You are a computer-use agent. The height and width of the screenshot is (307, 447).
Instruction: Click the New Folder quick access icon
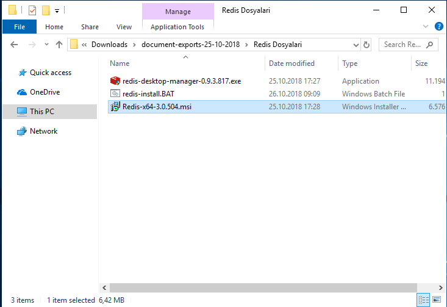(46, 10)
